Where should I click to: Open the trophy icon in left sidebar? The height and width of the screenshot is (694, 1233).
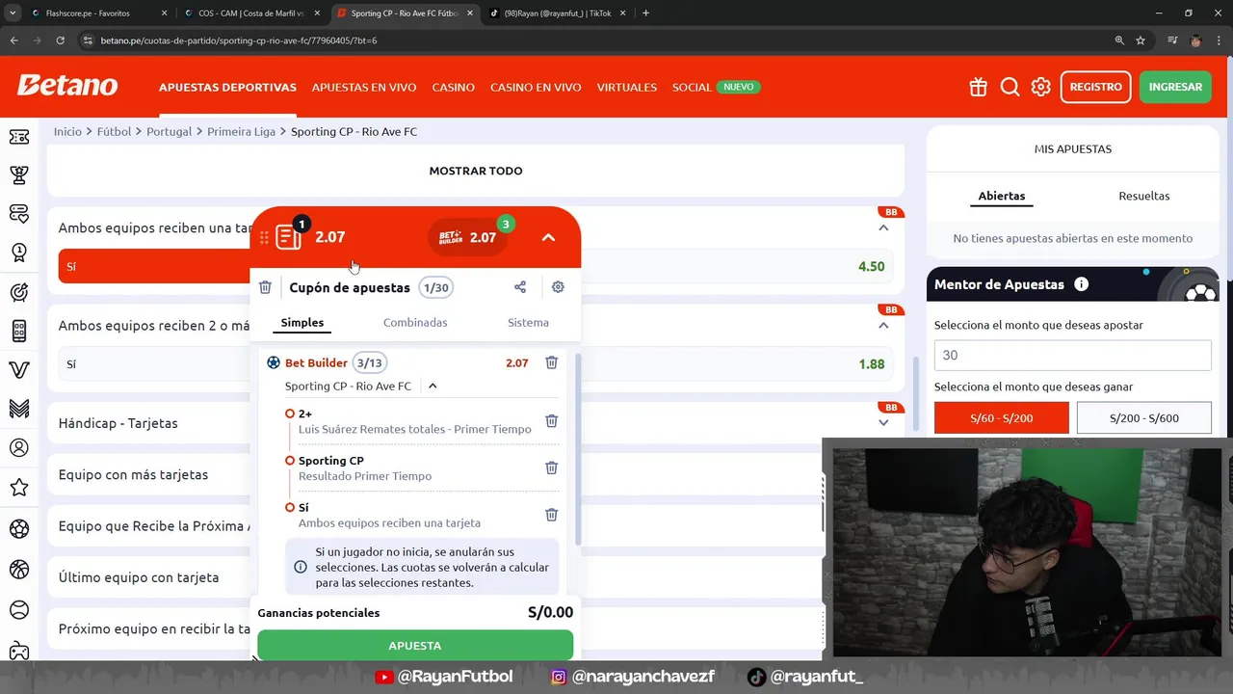(x=18, y=175)
